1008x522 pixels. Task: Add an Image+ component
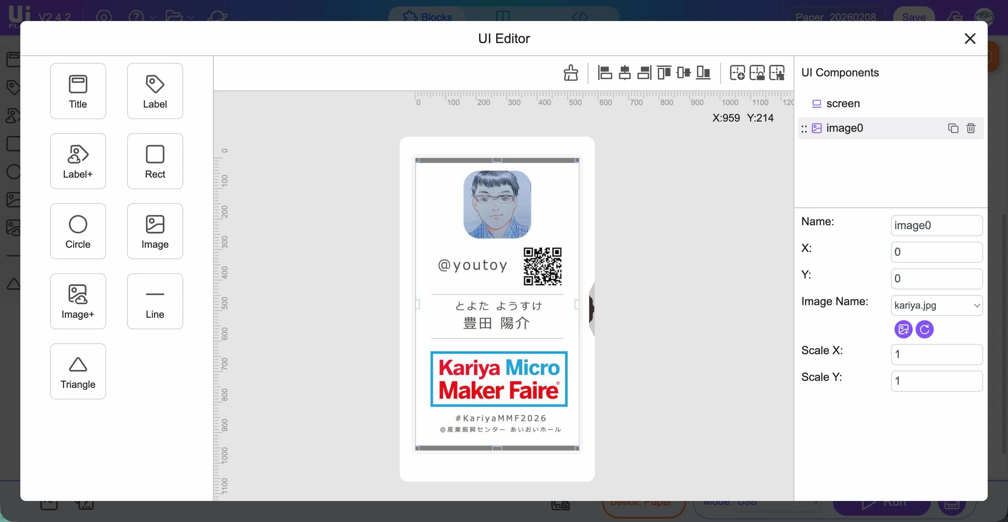pyautogui.click(x=78, y=301)
